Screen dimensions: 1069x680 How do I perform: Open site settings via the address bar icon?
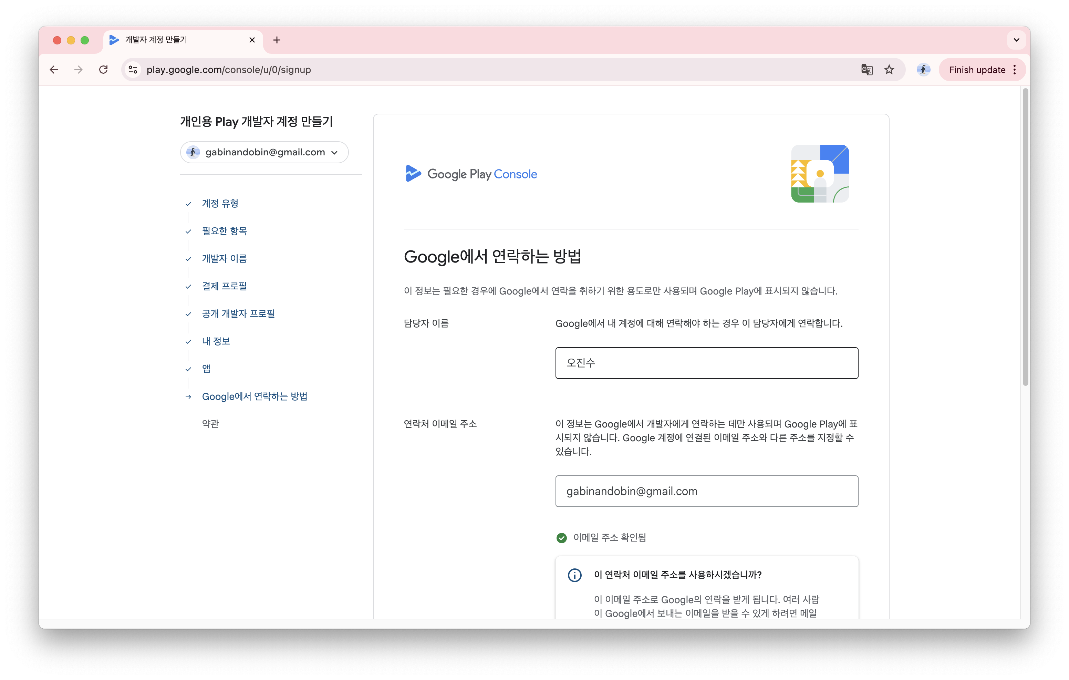(133, 70)
